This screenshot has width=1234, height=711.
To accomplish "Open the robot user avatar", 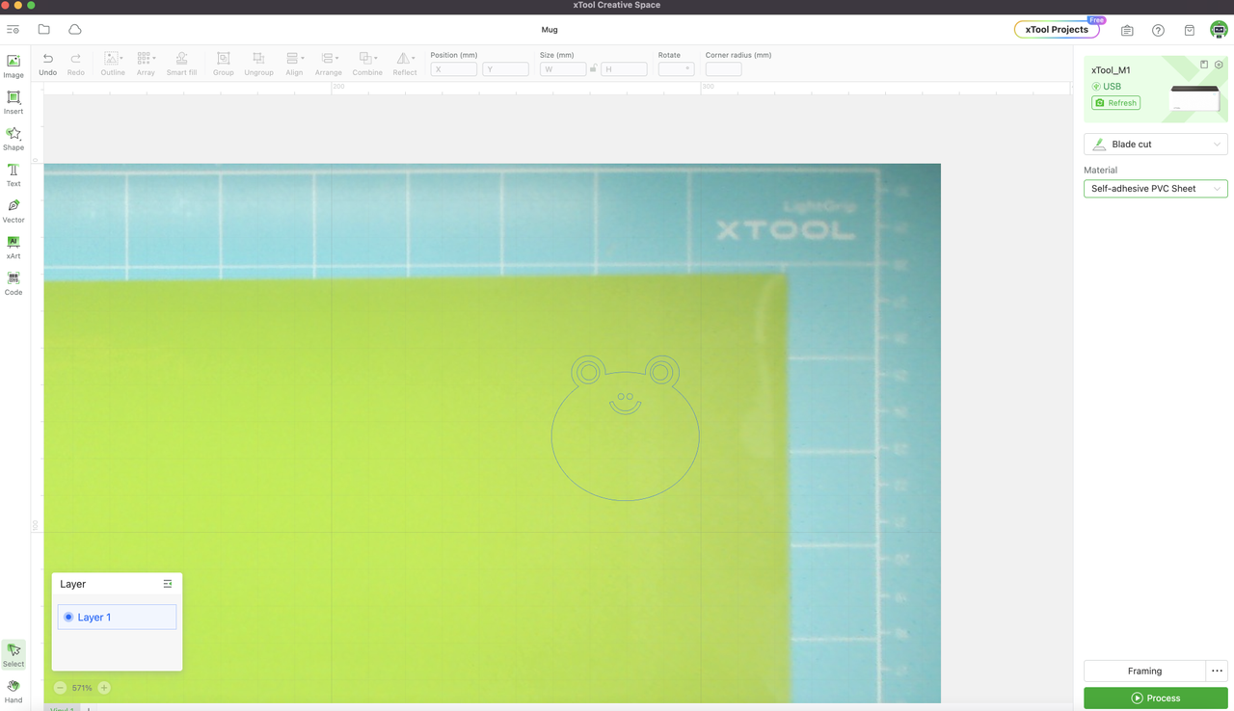I will (x=1219, y=30).
